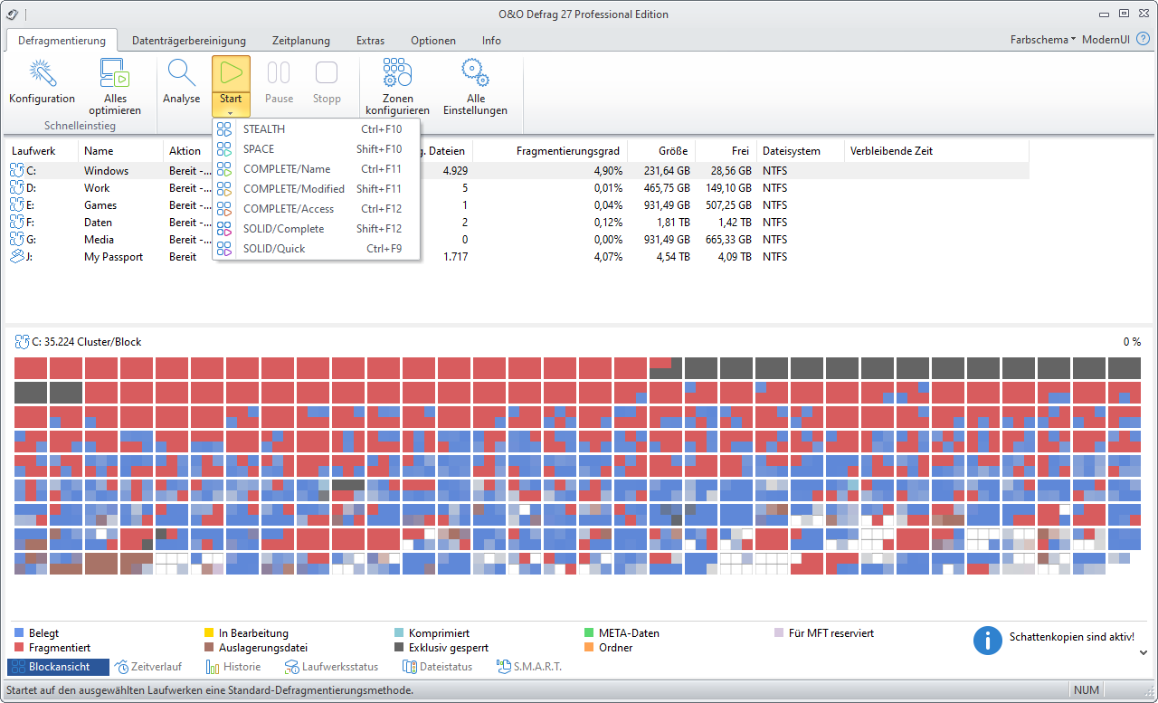This screenshot has width=1158, height=703.
Task: Click the Belegt legend color swatch
Action: point(19,633)
